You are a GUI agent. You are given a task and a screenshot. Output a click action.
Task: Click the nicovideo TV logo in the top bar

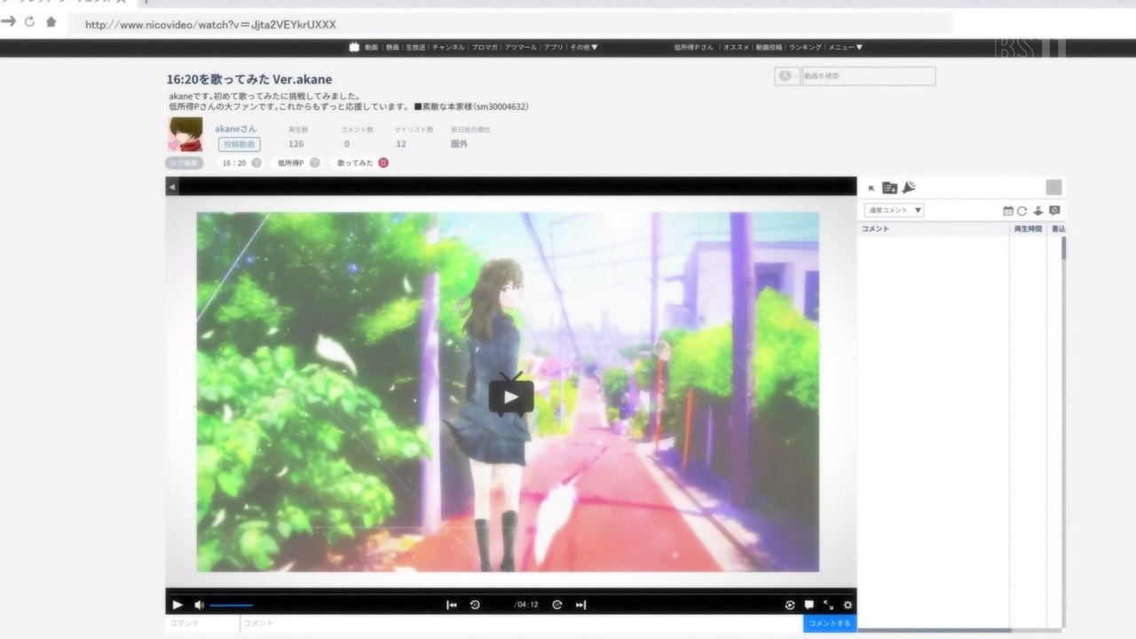(354, 47)
